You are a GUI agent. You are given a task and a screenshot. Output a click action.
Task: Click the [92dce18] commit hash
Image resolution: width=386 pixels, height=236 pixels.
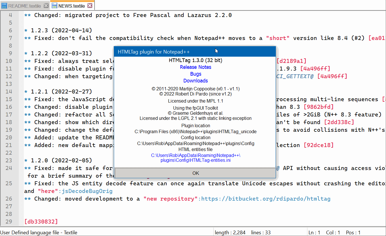click(x=318, y=145)
